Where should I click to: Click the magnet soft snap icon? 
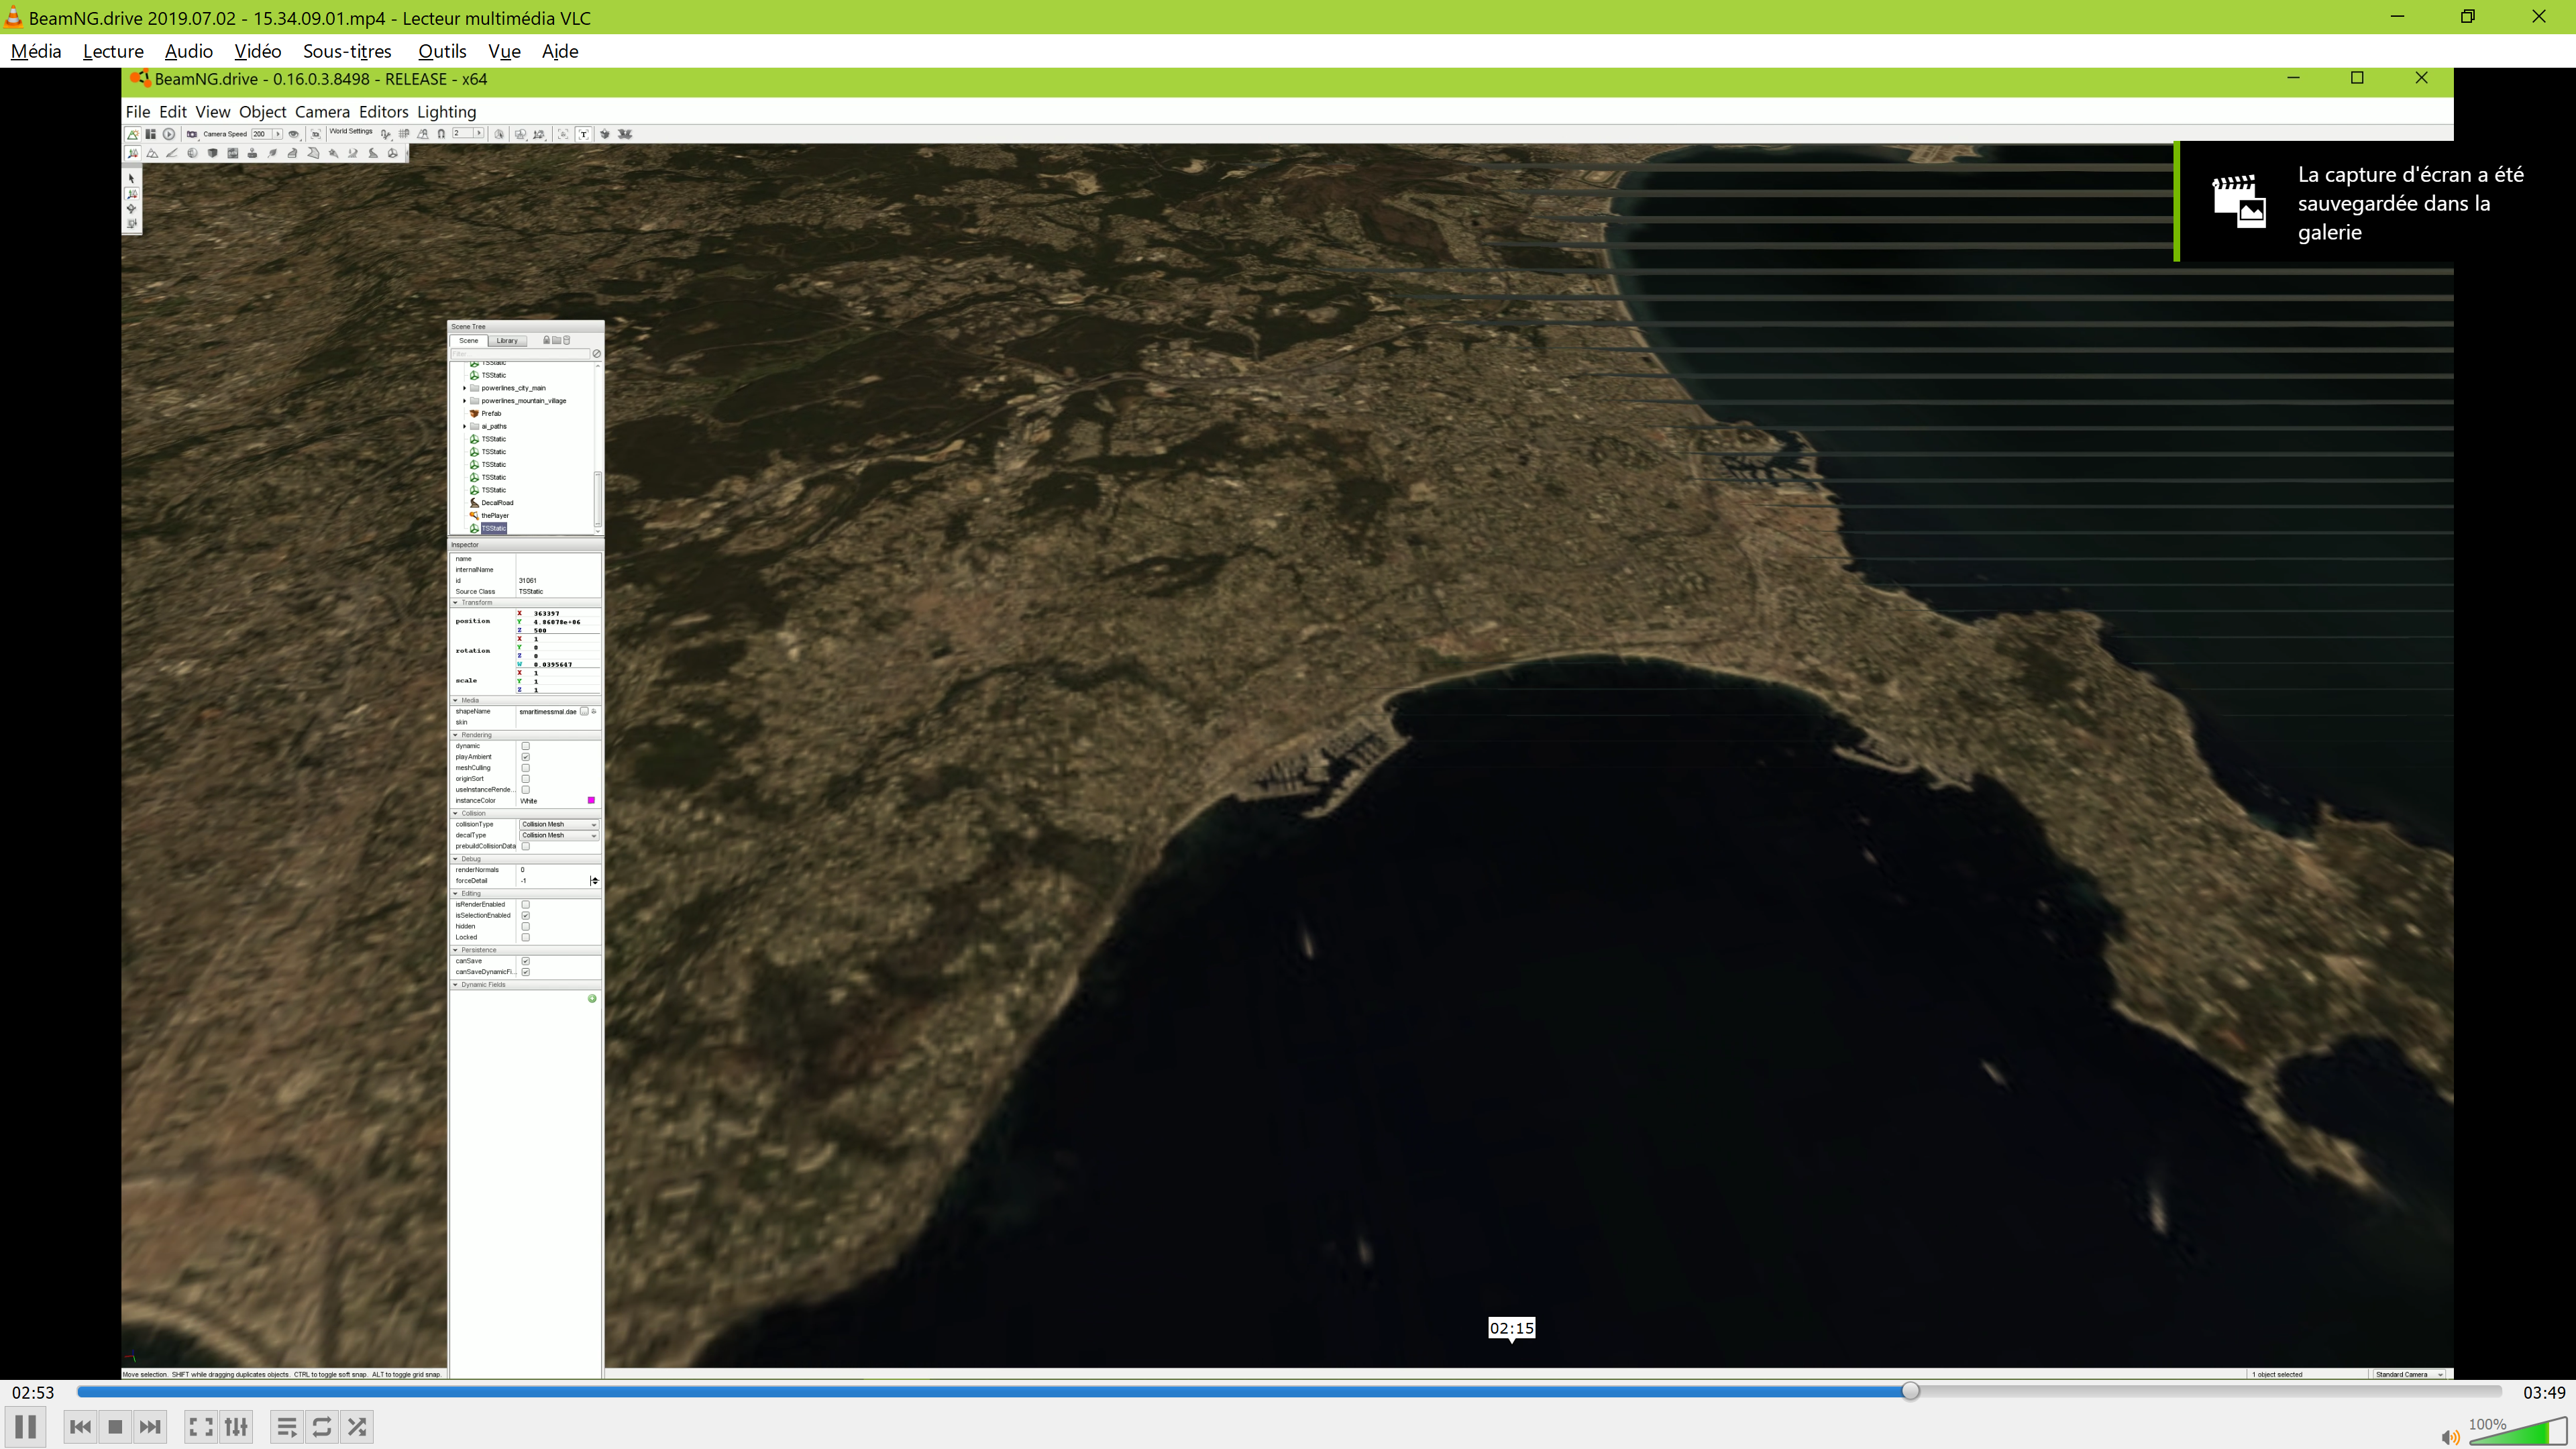pos(441,134)
